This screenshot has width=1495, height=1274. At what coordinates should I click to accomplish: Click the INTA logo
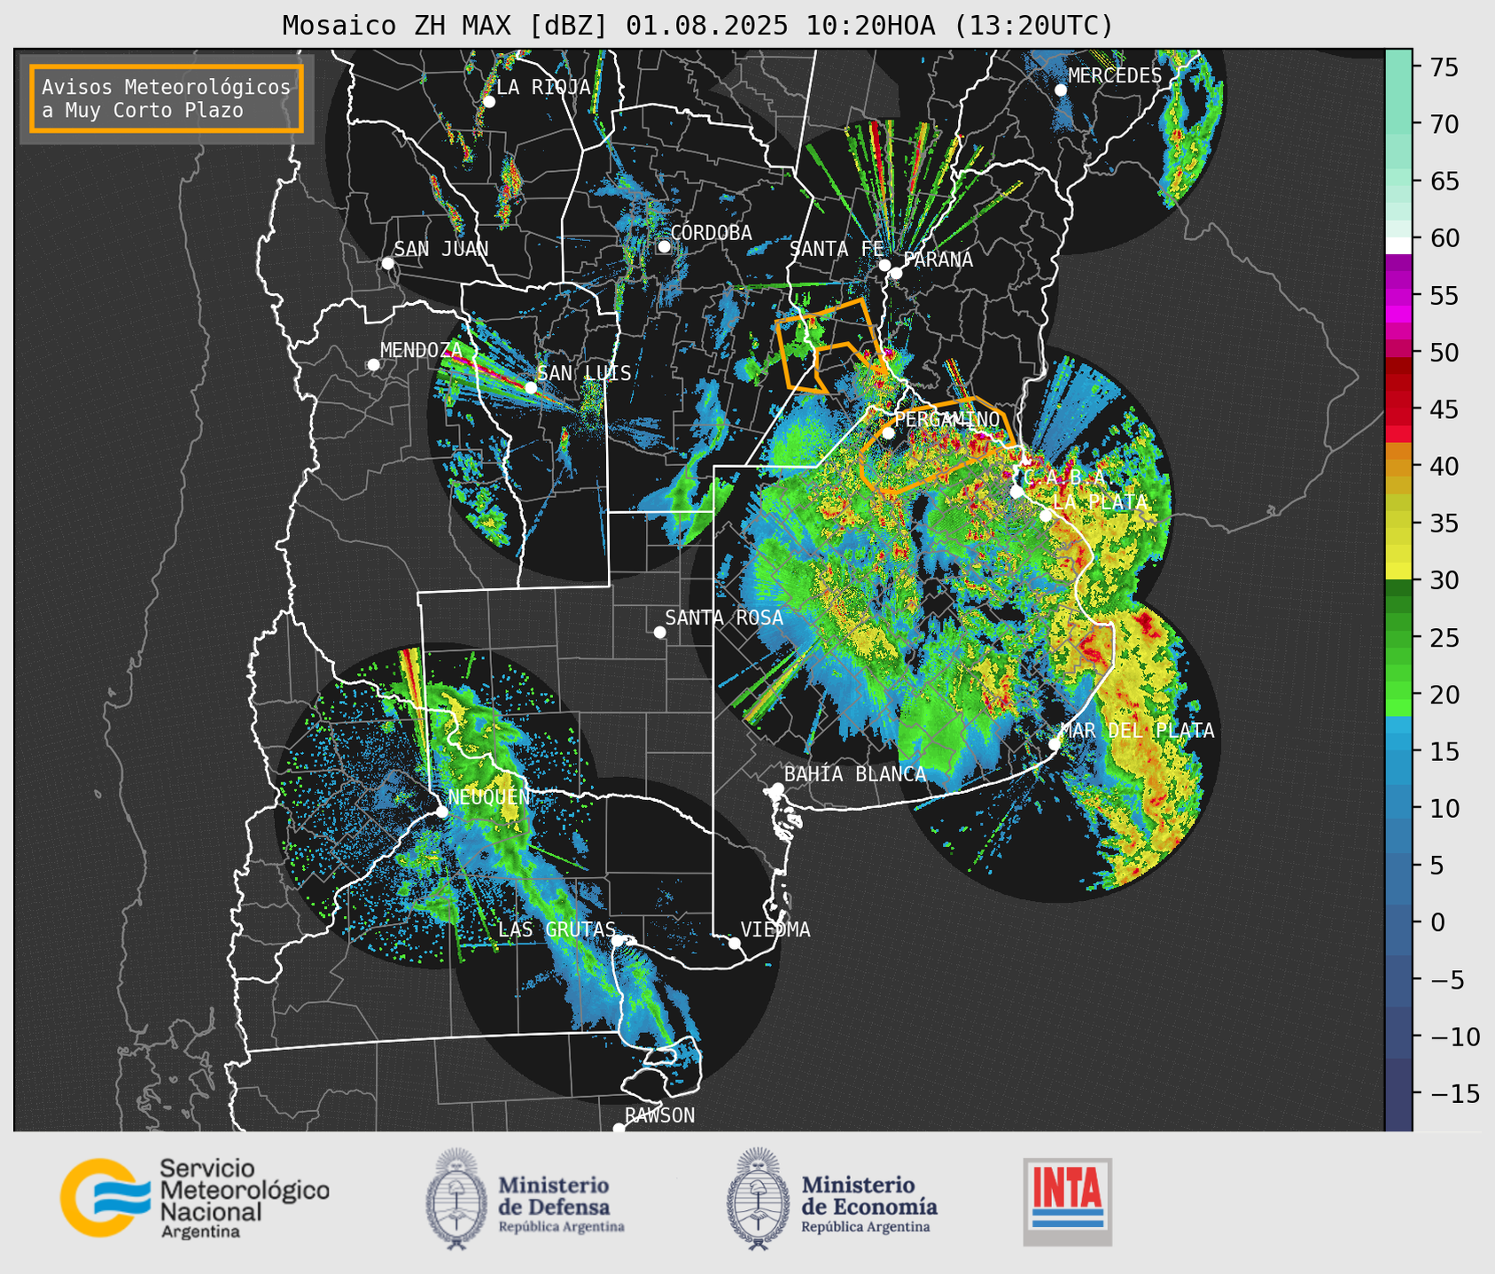(1067, 1202)
